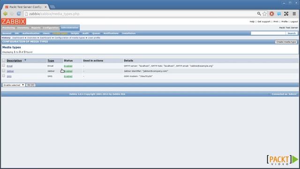The width and height of the screenshot is (300, 169).
Task: Click User profile in history breadcrumb
Action: 94,38
